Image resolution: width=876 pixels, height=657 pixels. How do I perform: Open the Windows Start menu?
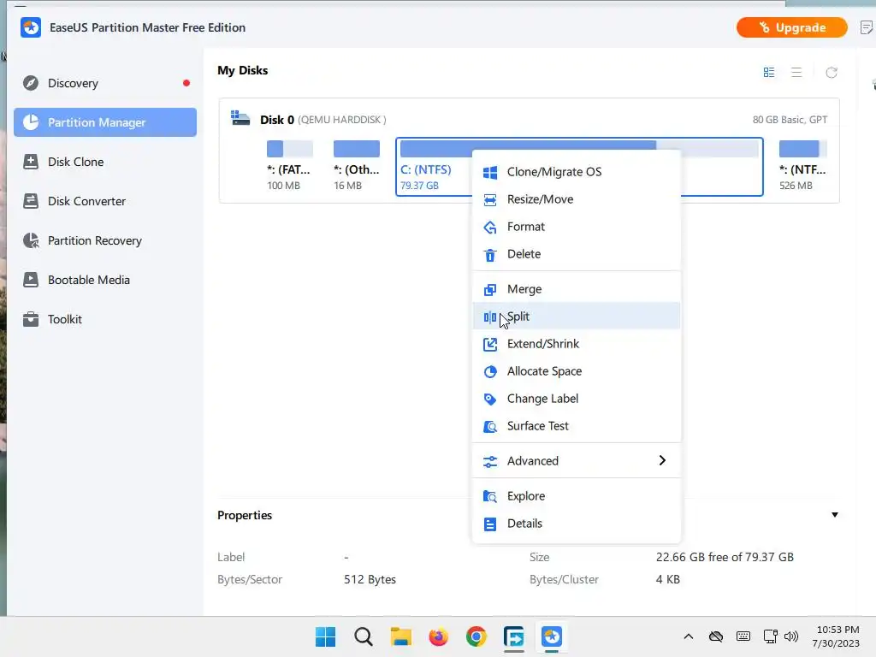click(x=325, y=636)
